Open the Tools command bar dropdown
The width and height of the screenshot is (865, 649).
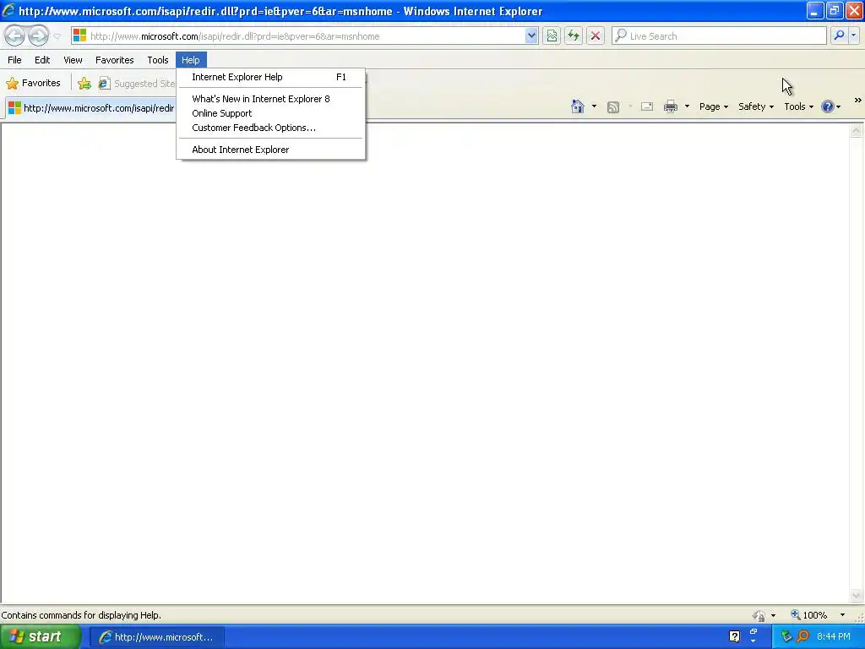tap(798, 106)
